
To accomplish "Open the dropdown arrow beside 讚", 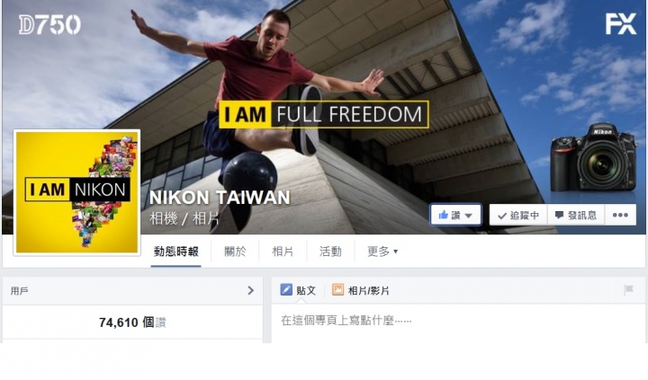I will point(468,216).
